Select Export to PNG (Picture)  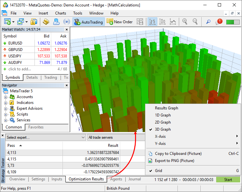(174, 161)
